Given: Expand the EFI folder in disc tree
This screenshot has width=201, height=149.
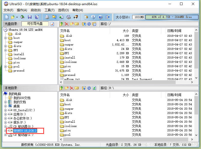Looking at the screenshot, I should (5, 50).
